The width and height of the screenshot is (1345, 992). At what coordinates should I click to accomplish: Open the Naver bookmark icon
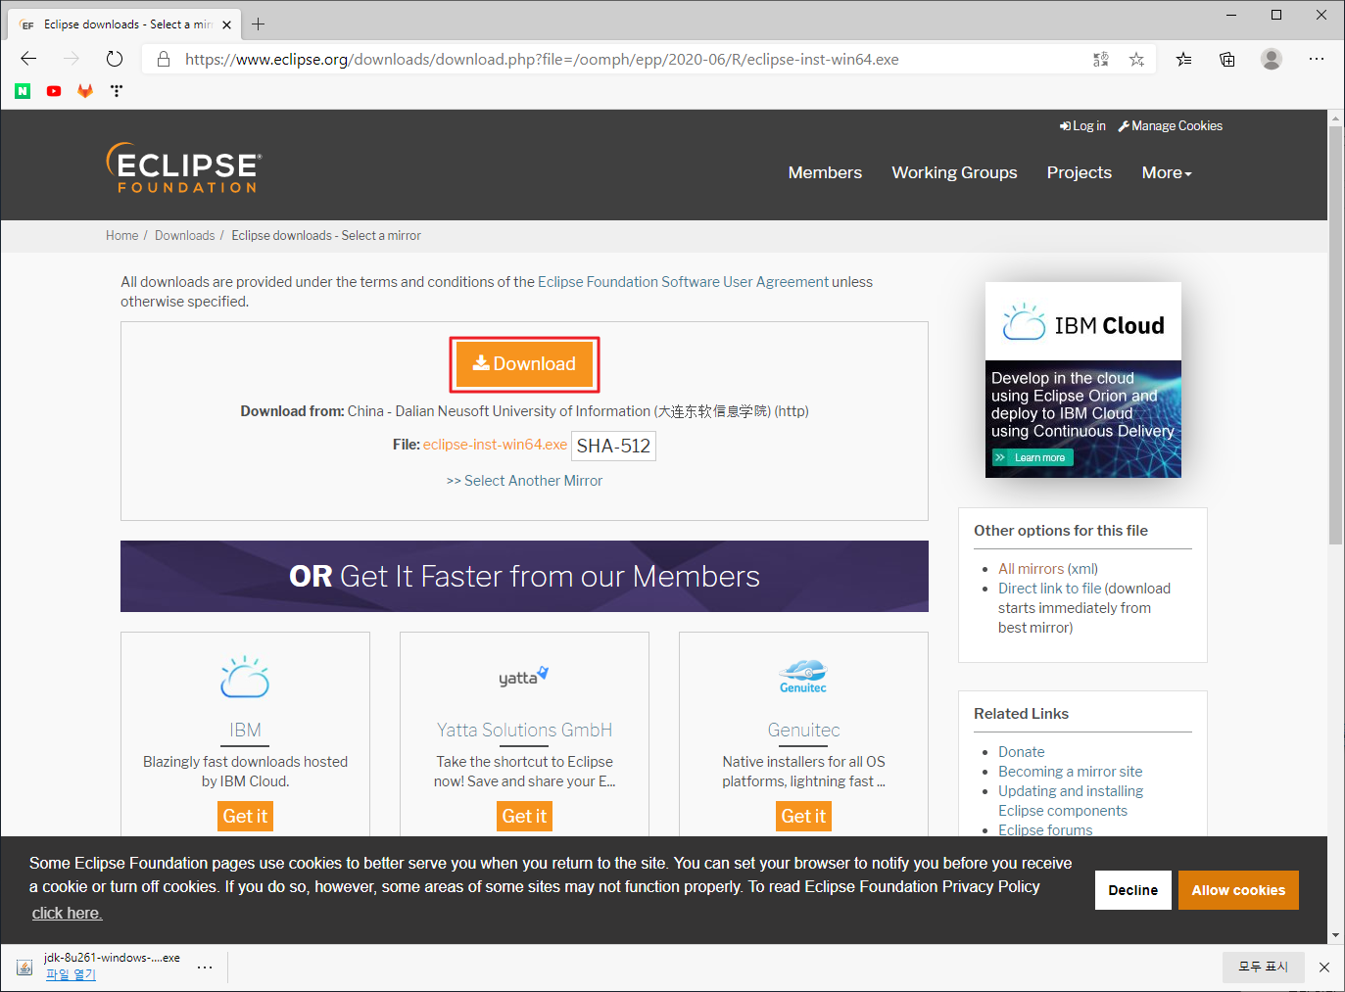(x=23, y=91)
